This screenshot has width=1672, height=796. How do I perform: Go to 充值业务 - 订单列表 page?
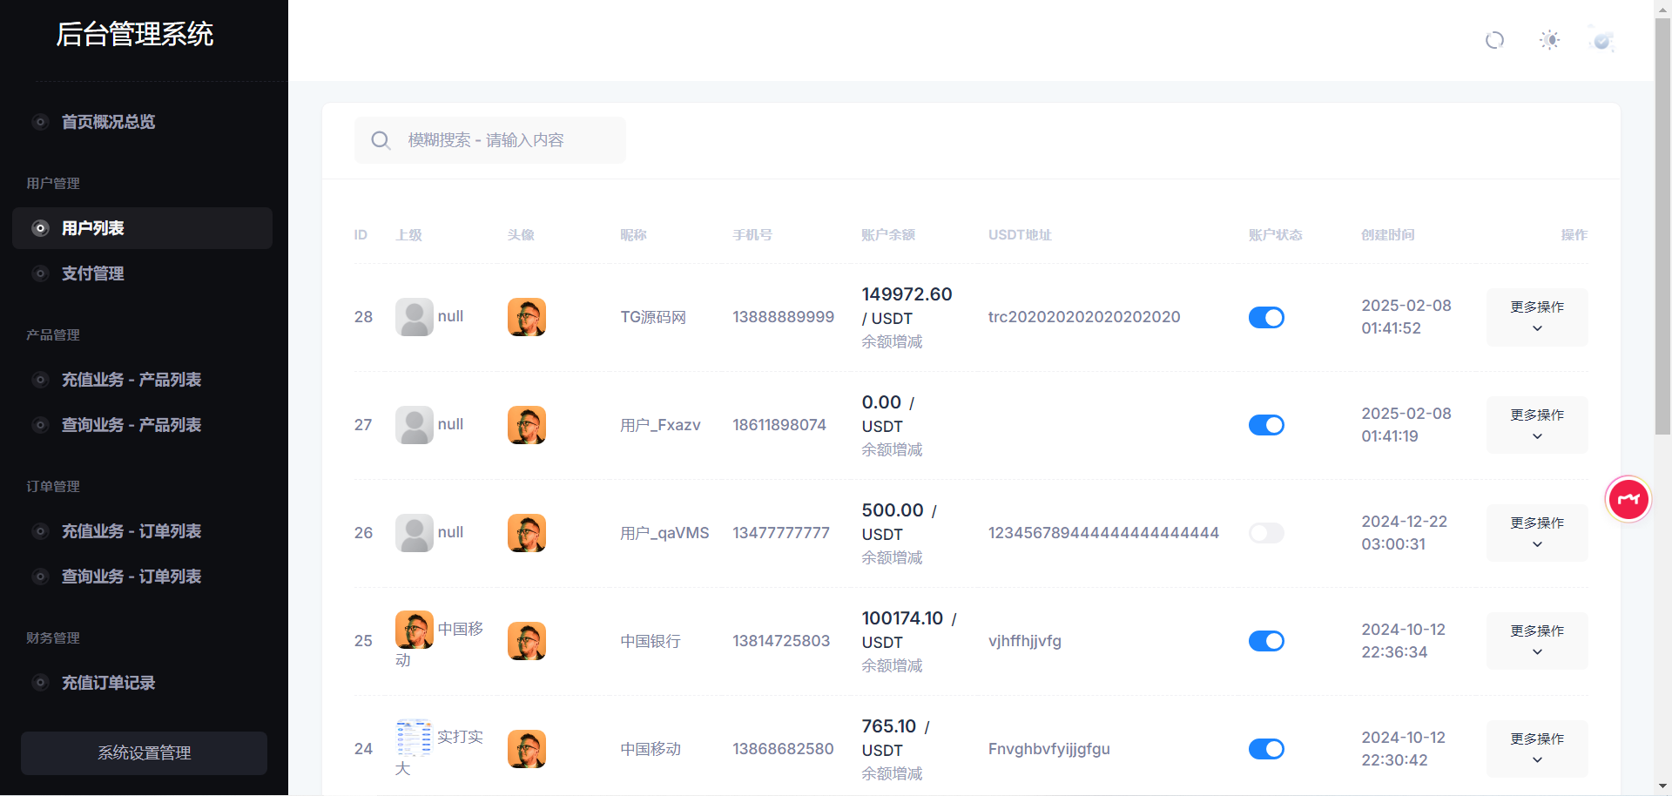[x=131, y=531]
